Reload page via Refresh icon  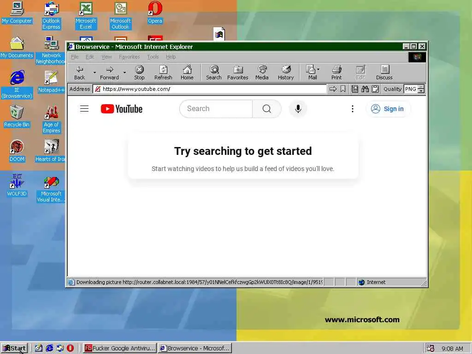163,72
